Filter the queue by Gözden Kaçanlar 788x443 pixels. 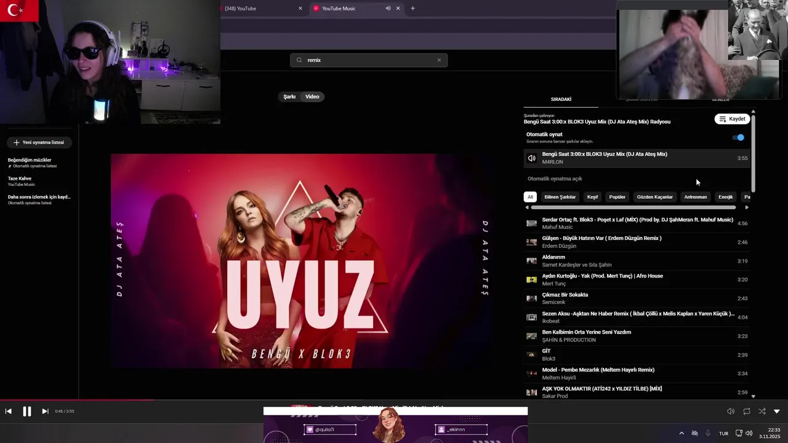coord(654,197)
